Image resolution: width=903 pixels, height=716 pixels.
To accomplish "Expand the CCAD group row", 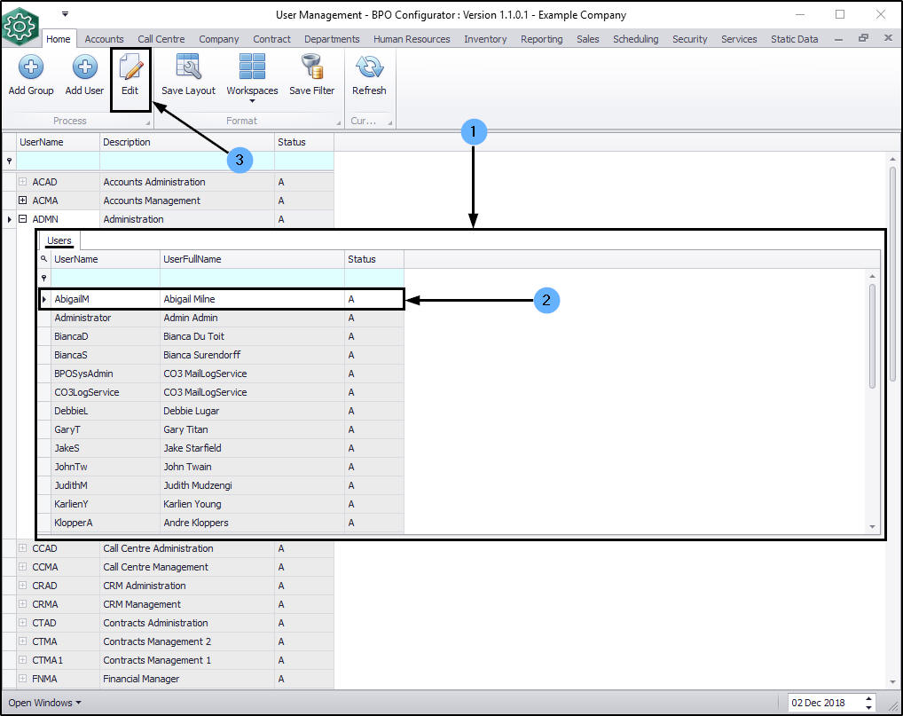I will point(22,547).
